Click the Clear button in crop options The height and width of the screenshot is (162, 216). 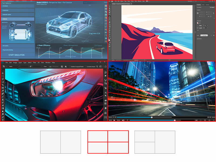coord(45,66)
